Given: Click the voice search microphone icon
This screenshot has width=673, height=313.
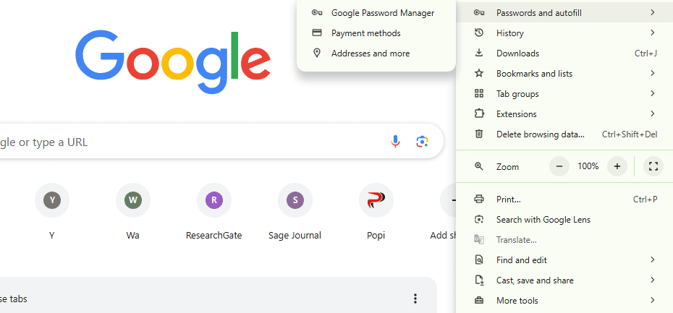Looking at the screenshot, I should click(x=395, y=142).
